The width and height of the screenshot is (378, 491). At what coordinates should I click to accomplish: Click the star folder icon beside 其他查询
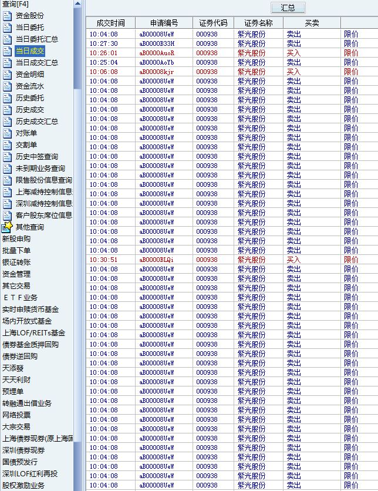[x=7, y=227]
